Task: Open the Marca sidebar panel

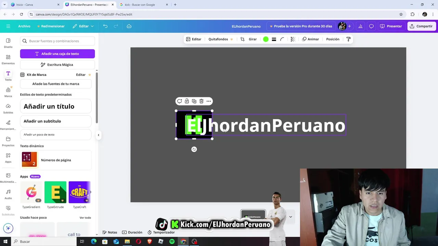Action: point(8,92)
